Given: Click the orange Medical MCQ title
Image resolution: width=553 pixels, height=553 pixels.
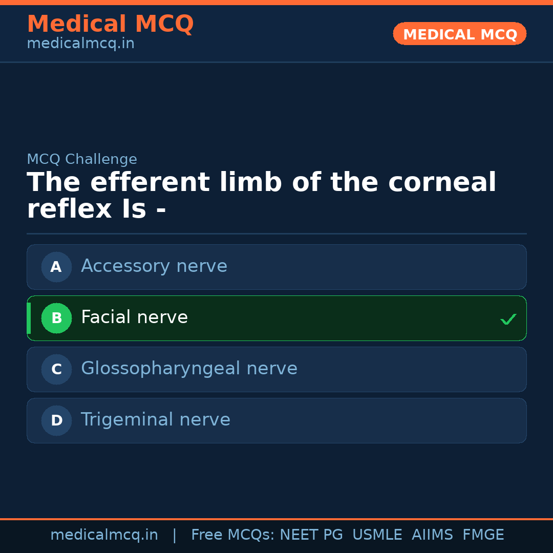Looking at the screenshot, I should 110,24.
